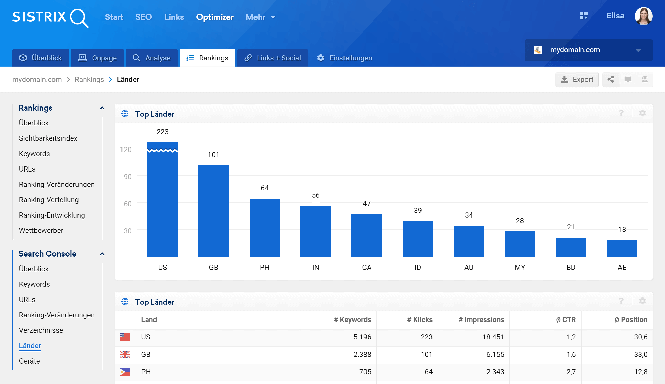Click the help question mark in chart panel
The width and height of the screenshot is (665, 384).
tap(621, 113)
